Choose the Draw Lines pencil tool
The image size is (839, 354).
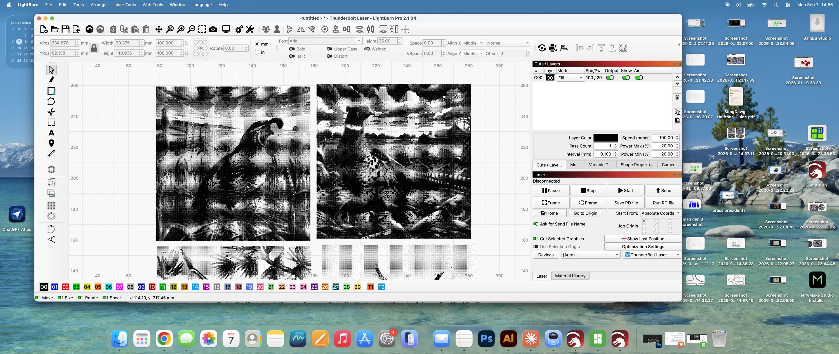coord(51,80)
